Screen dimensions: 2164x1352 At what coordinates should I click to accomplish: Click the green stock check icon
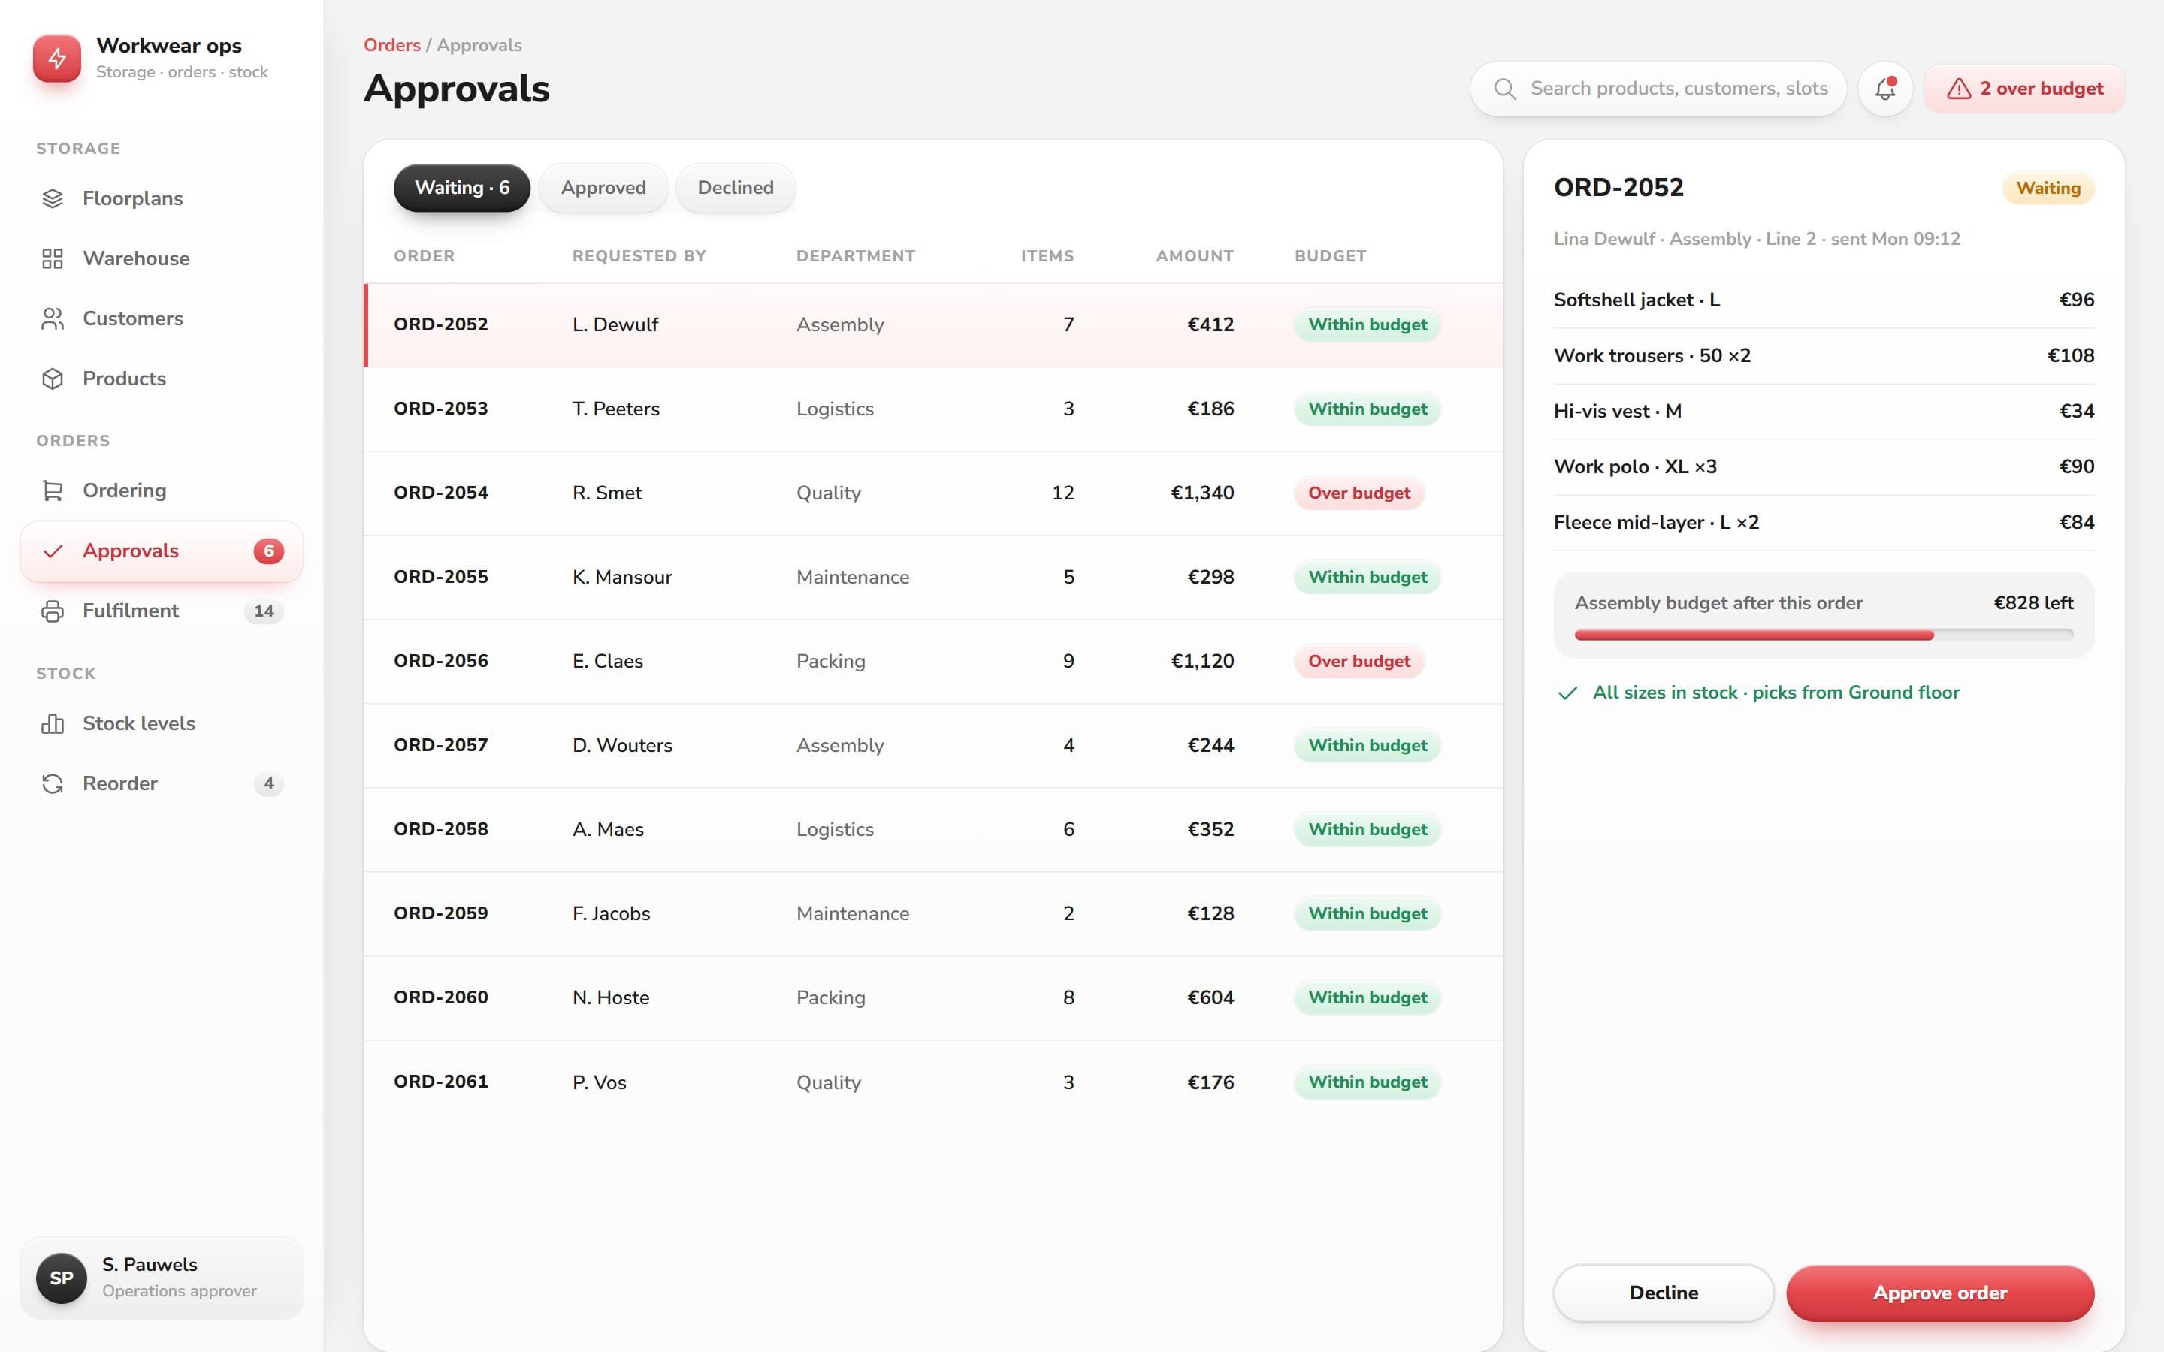click(x=1567, y=693)
